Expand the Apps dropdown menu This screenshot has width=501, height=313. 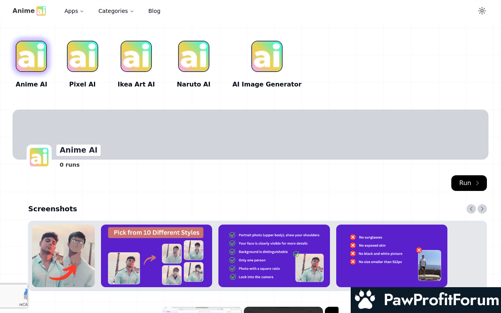[74, 11]
